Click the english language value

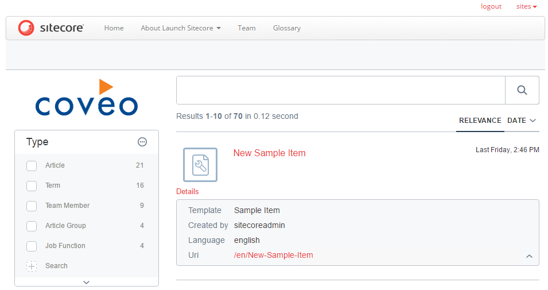point(247,240)
